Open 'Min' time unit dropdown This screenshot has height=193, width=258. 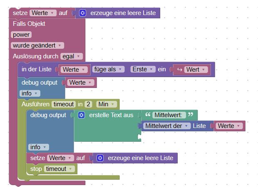tap(107, 104)
